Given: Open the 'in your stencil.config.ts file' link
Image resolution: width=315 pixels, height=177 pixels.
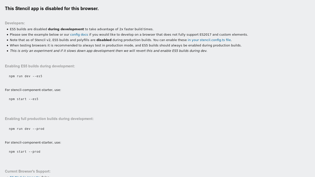Looking at the screenshot, I should pos(209,40).
